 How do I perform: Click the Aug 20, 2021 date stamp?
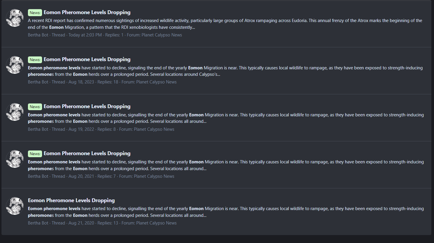[x=81, y=176]
